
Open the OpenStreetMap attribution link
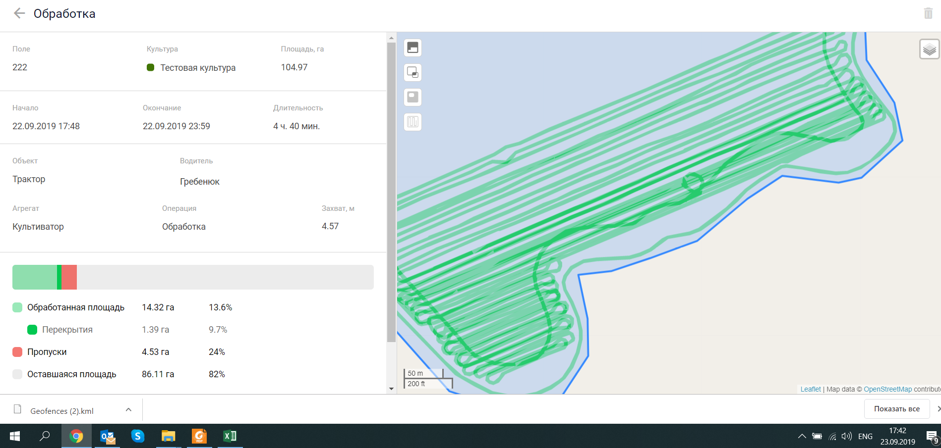point(887,389)
